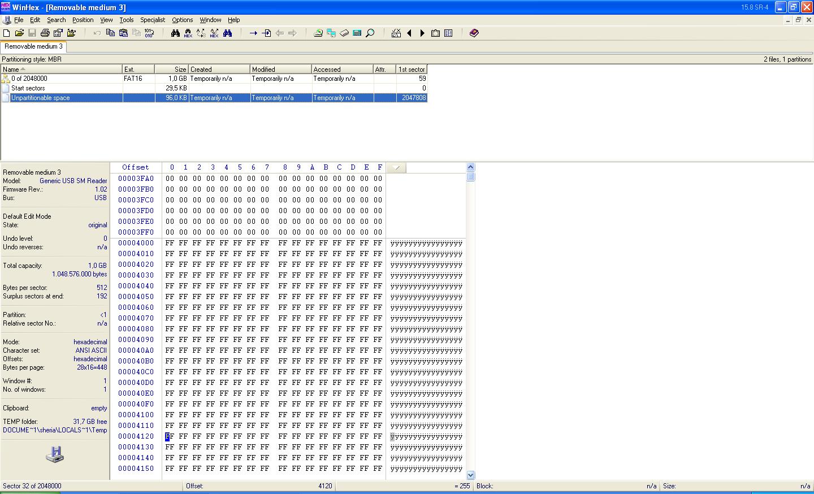814x494 pixels.
Task: Click the Offset 4120 status bar field
Action: click(x=259, y=486)
